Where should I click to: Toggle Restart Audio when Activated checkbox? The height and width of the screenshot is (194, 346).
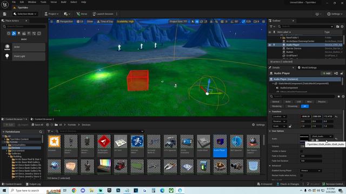pyautogui.click(x=302, y=176)
